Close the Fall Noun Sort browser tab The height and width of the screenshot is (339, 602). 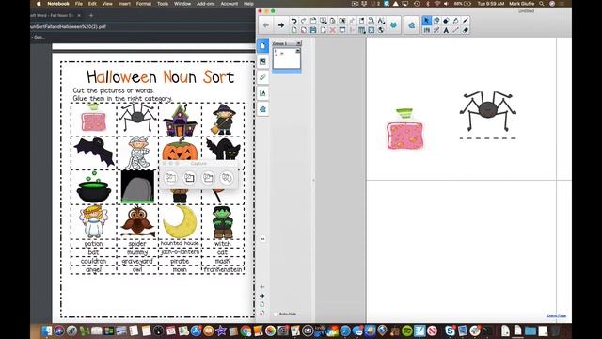pos(79,15)
